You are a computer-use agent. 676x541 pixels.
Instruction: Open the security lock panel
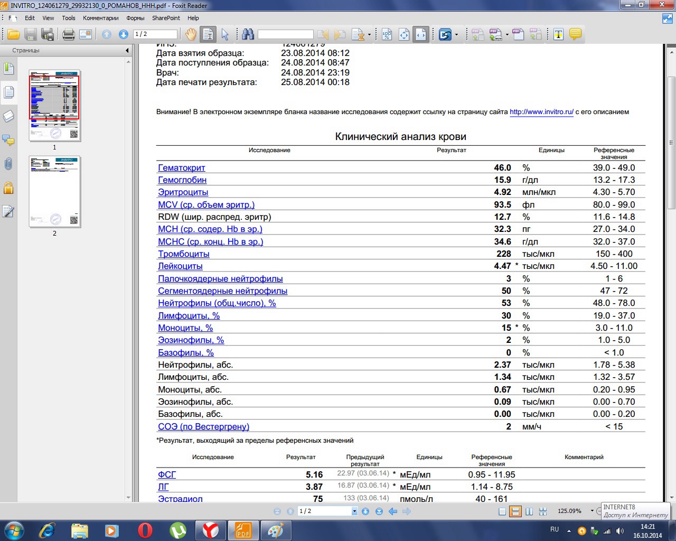[x=8, y=188]
